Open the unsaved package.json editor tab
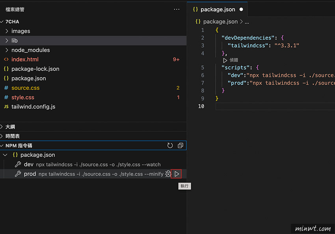This screenshot has height=234, width=335. tap(218, 9)
